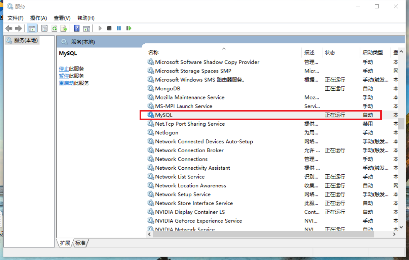Toggle show/hide console tree button
409x260 pixels.
click(32, 28)
